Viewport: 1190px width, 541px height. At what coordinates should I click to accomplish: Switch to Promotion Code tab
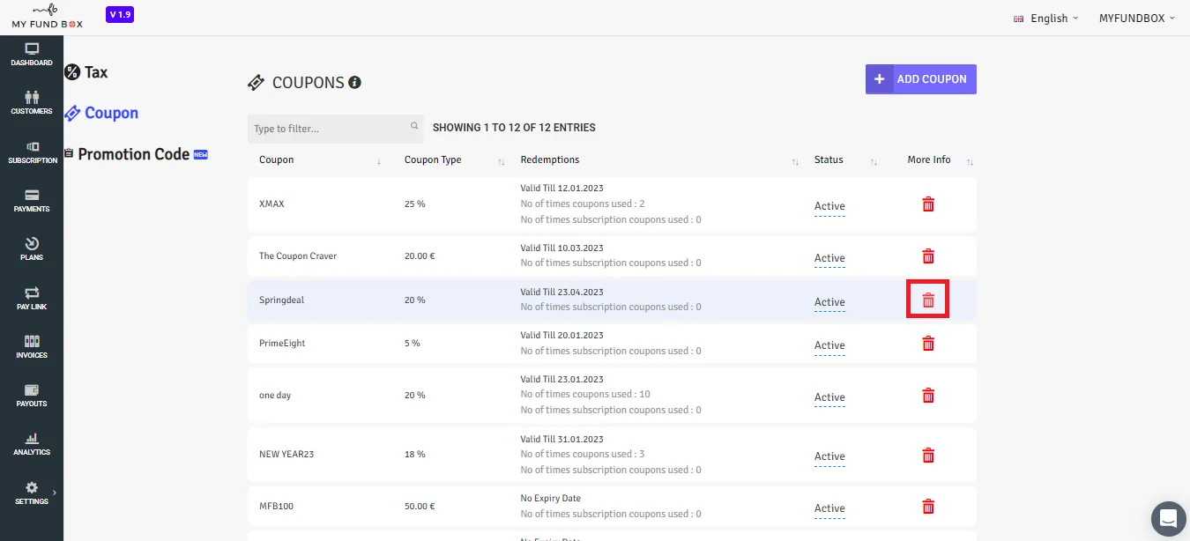(136, 154)
